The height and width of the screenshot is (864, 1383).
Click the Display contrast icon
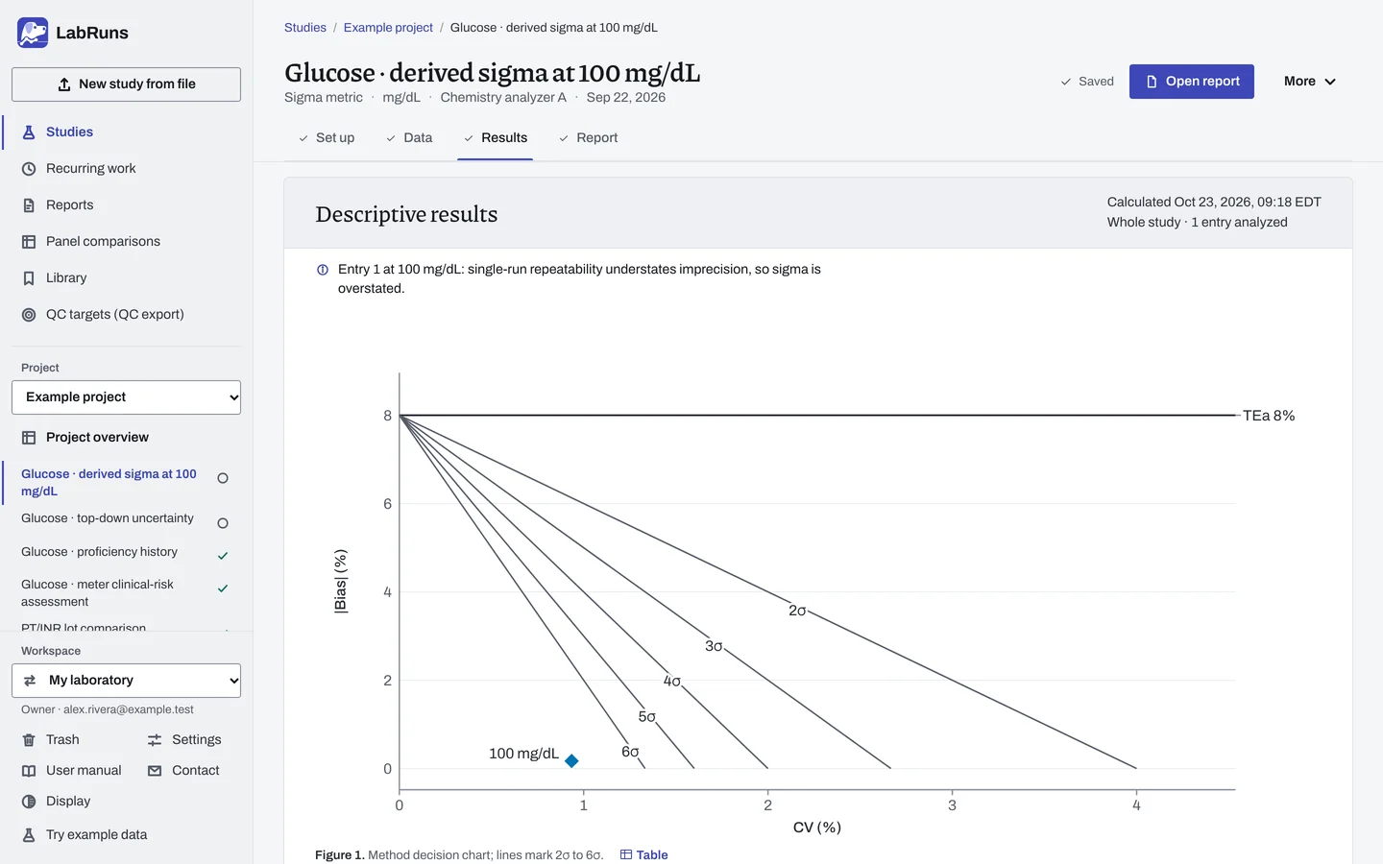click(x=29, y=802)
